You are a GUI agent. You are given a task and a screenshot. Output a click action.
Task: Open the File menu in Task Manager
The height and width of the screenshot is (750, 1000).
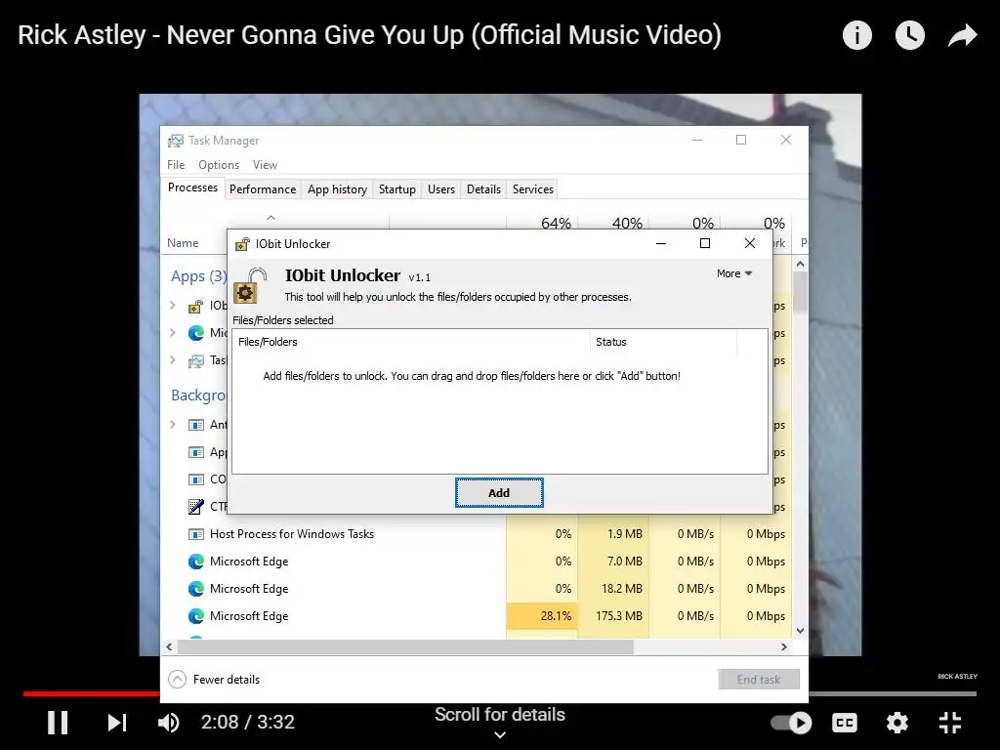click(176, 164)
